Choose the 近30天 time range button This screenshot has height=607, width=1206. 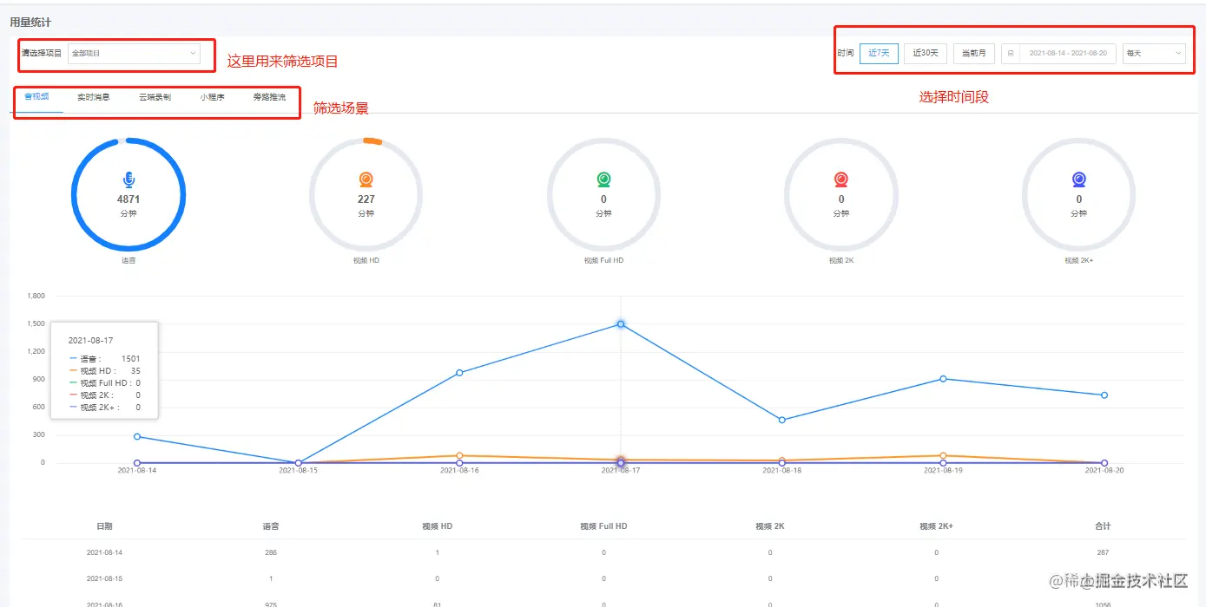pyautogui.click(x=926, y=54)
